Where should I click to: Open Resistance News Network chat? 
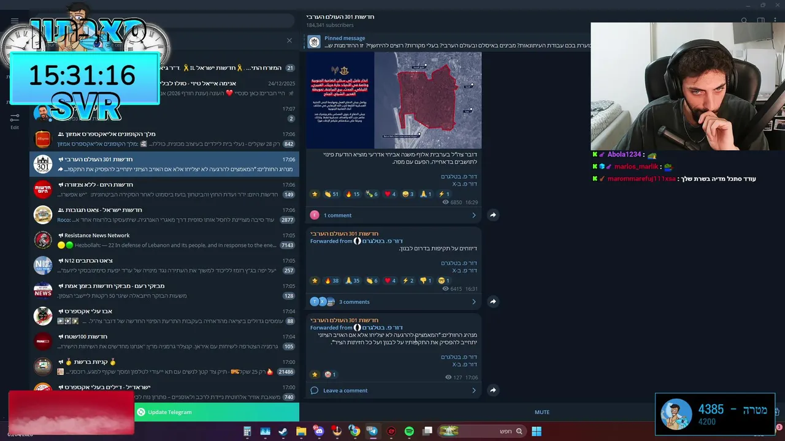tap(164, 240)
